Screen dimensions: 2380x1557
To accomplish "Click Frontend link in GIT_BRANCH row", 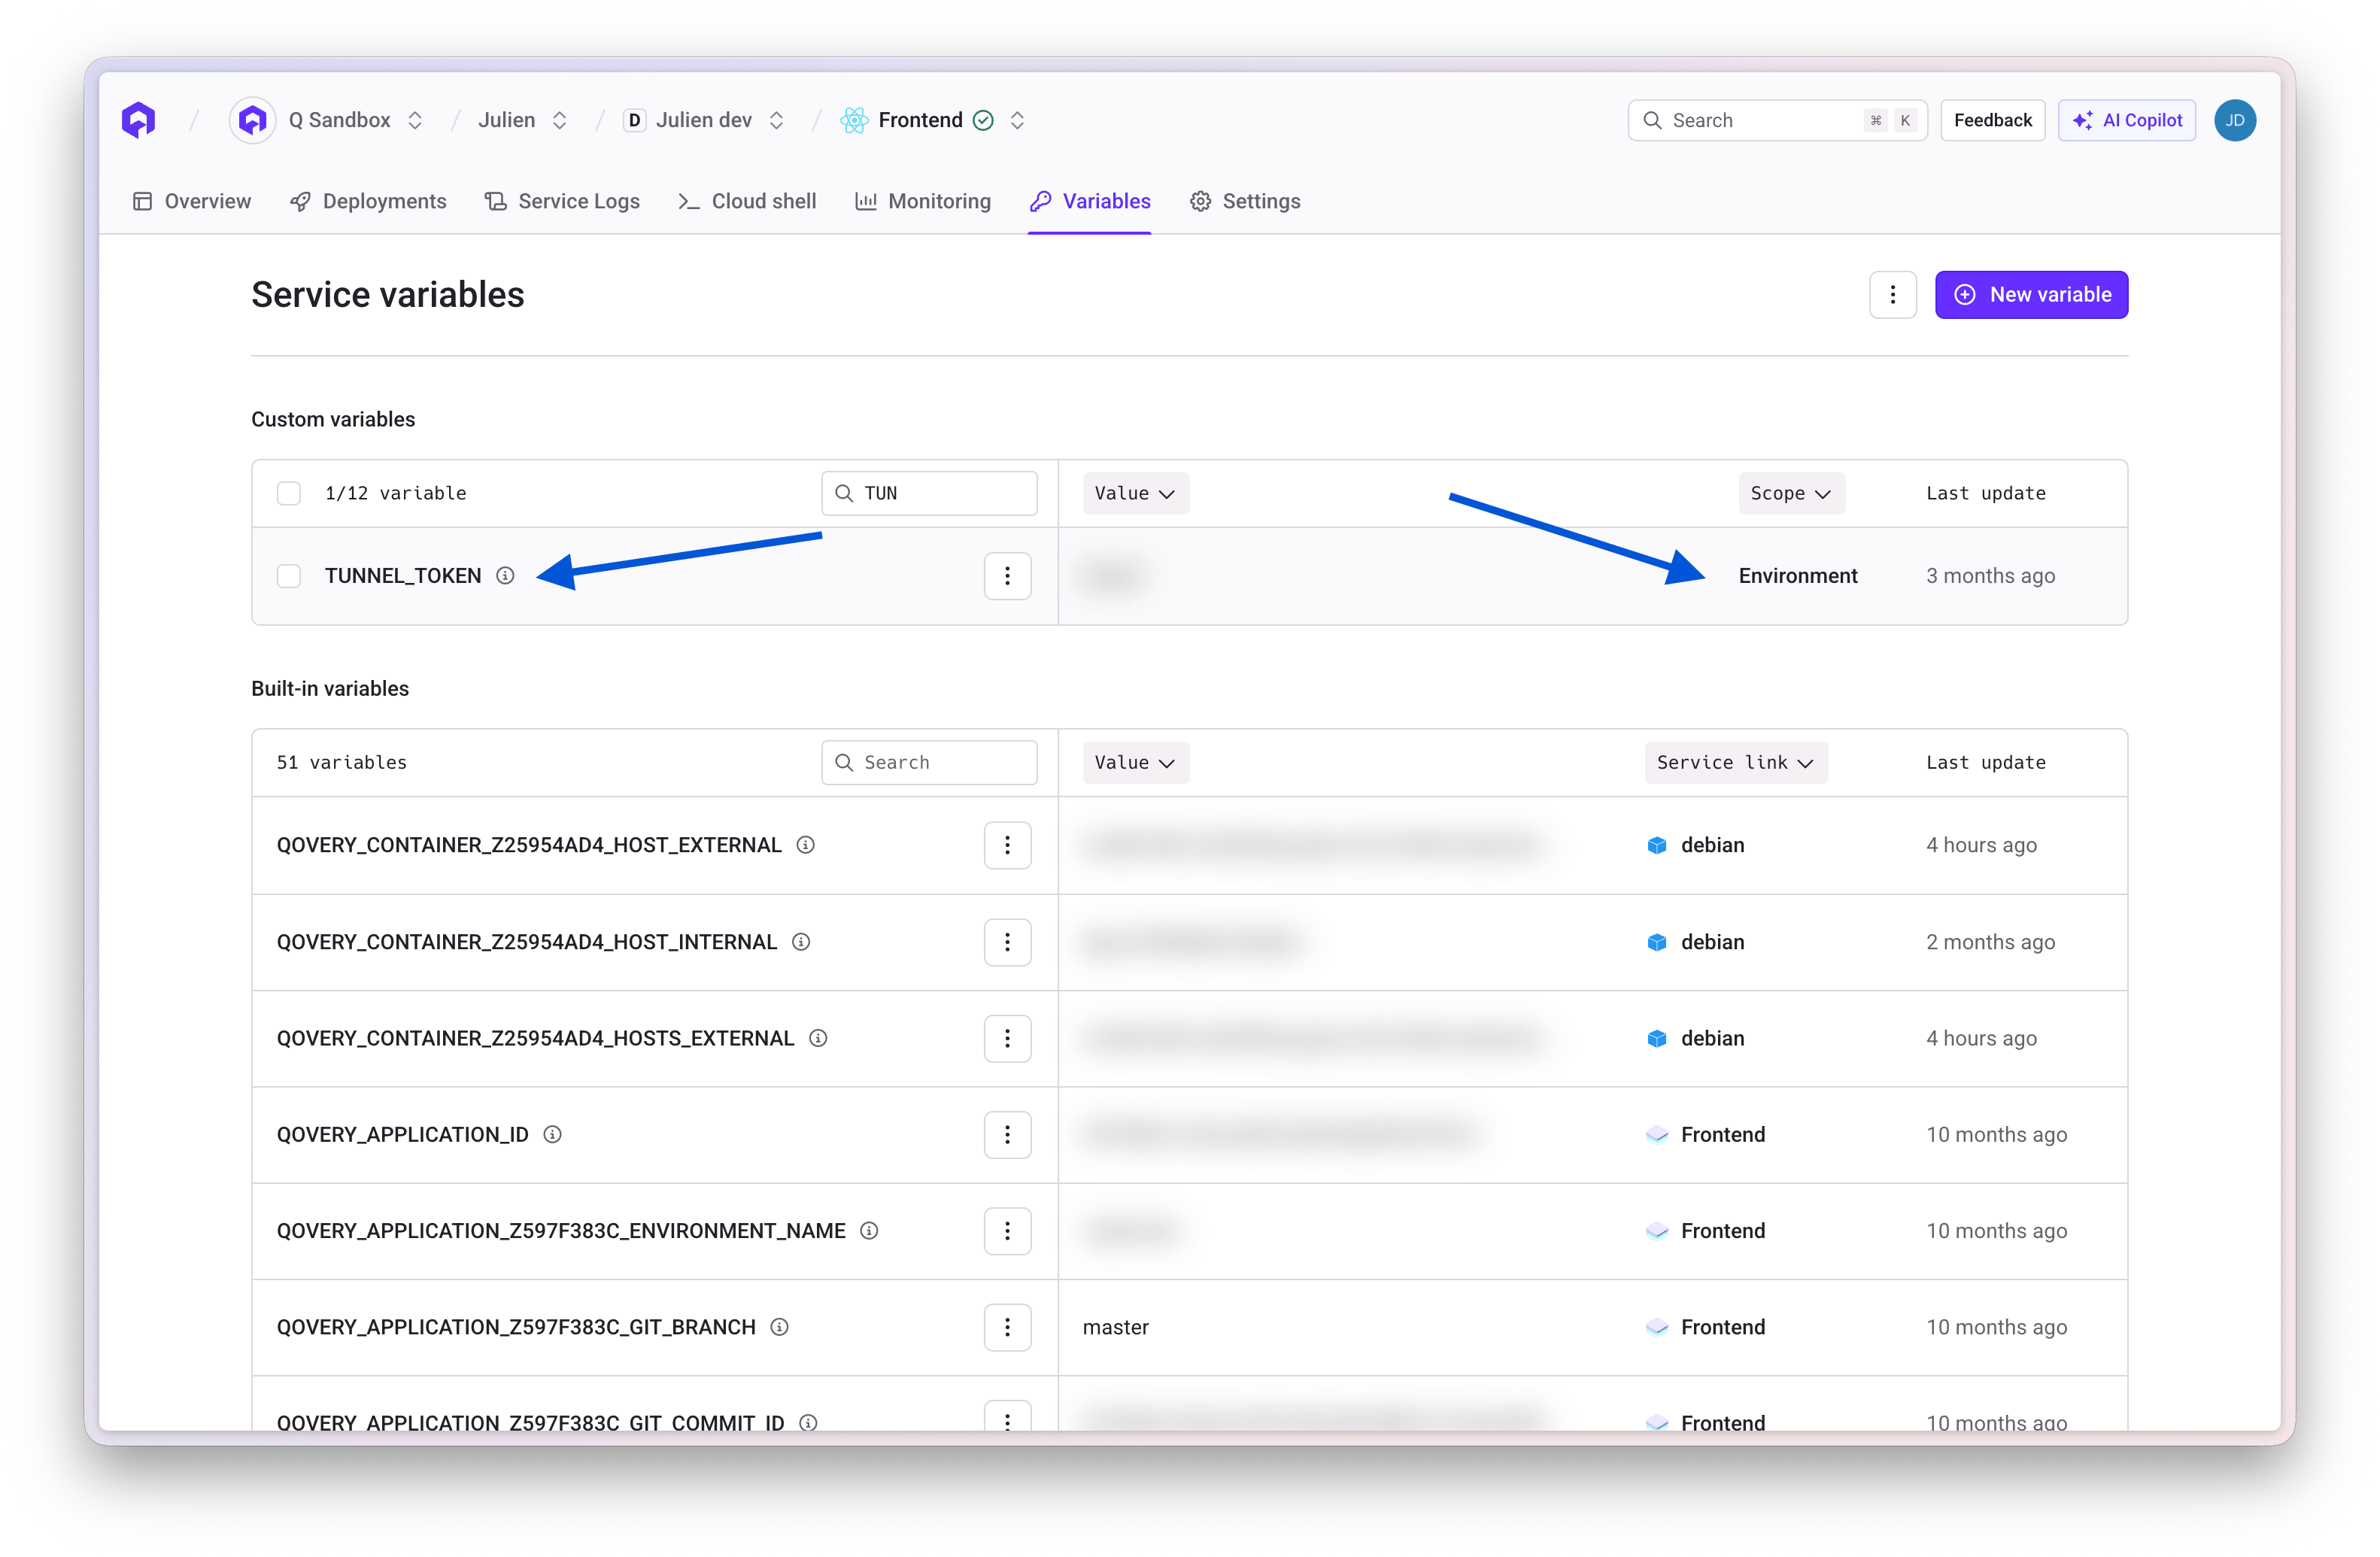I will pos(1722,1327).
